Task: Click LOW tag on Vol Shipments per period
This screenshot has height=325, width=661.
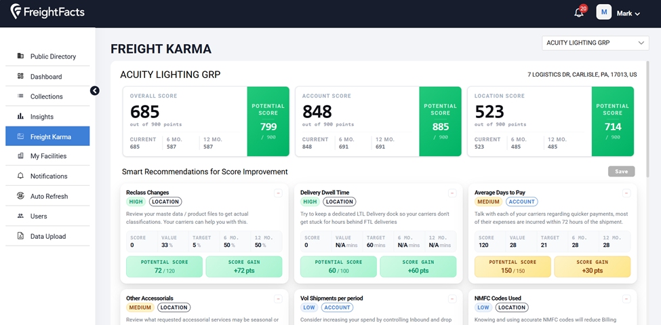Action: click(x=309, y=307)
